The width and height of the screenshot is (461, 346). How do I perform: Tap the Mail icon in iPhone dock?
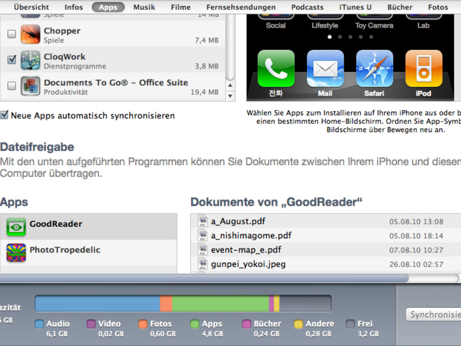coord(325,68)
